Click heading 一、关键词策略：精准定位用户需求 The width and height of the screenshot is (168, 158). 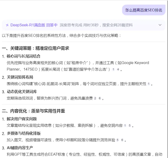coord(36,48)
